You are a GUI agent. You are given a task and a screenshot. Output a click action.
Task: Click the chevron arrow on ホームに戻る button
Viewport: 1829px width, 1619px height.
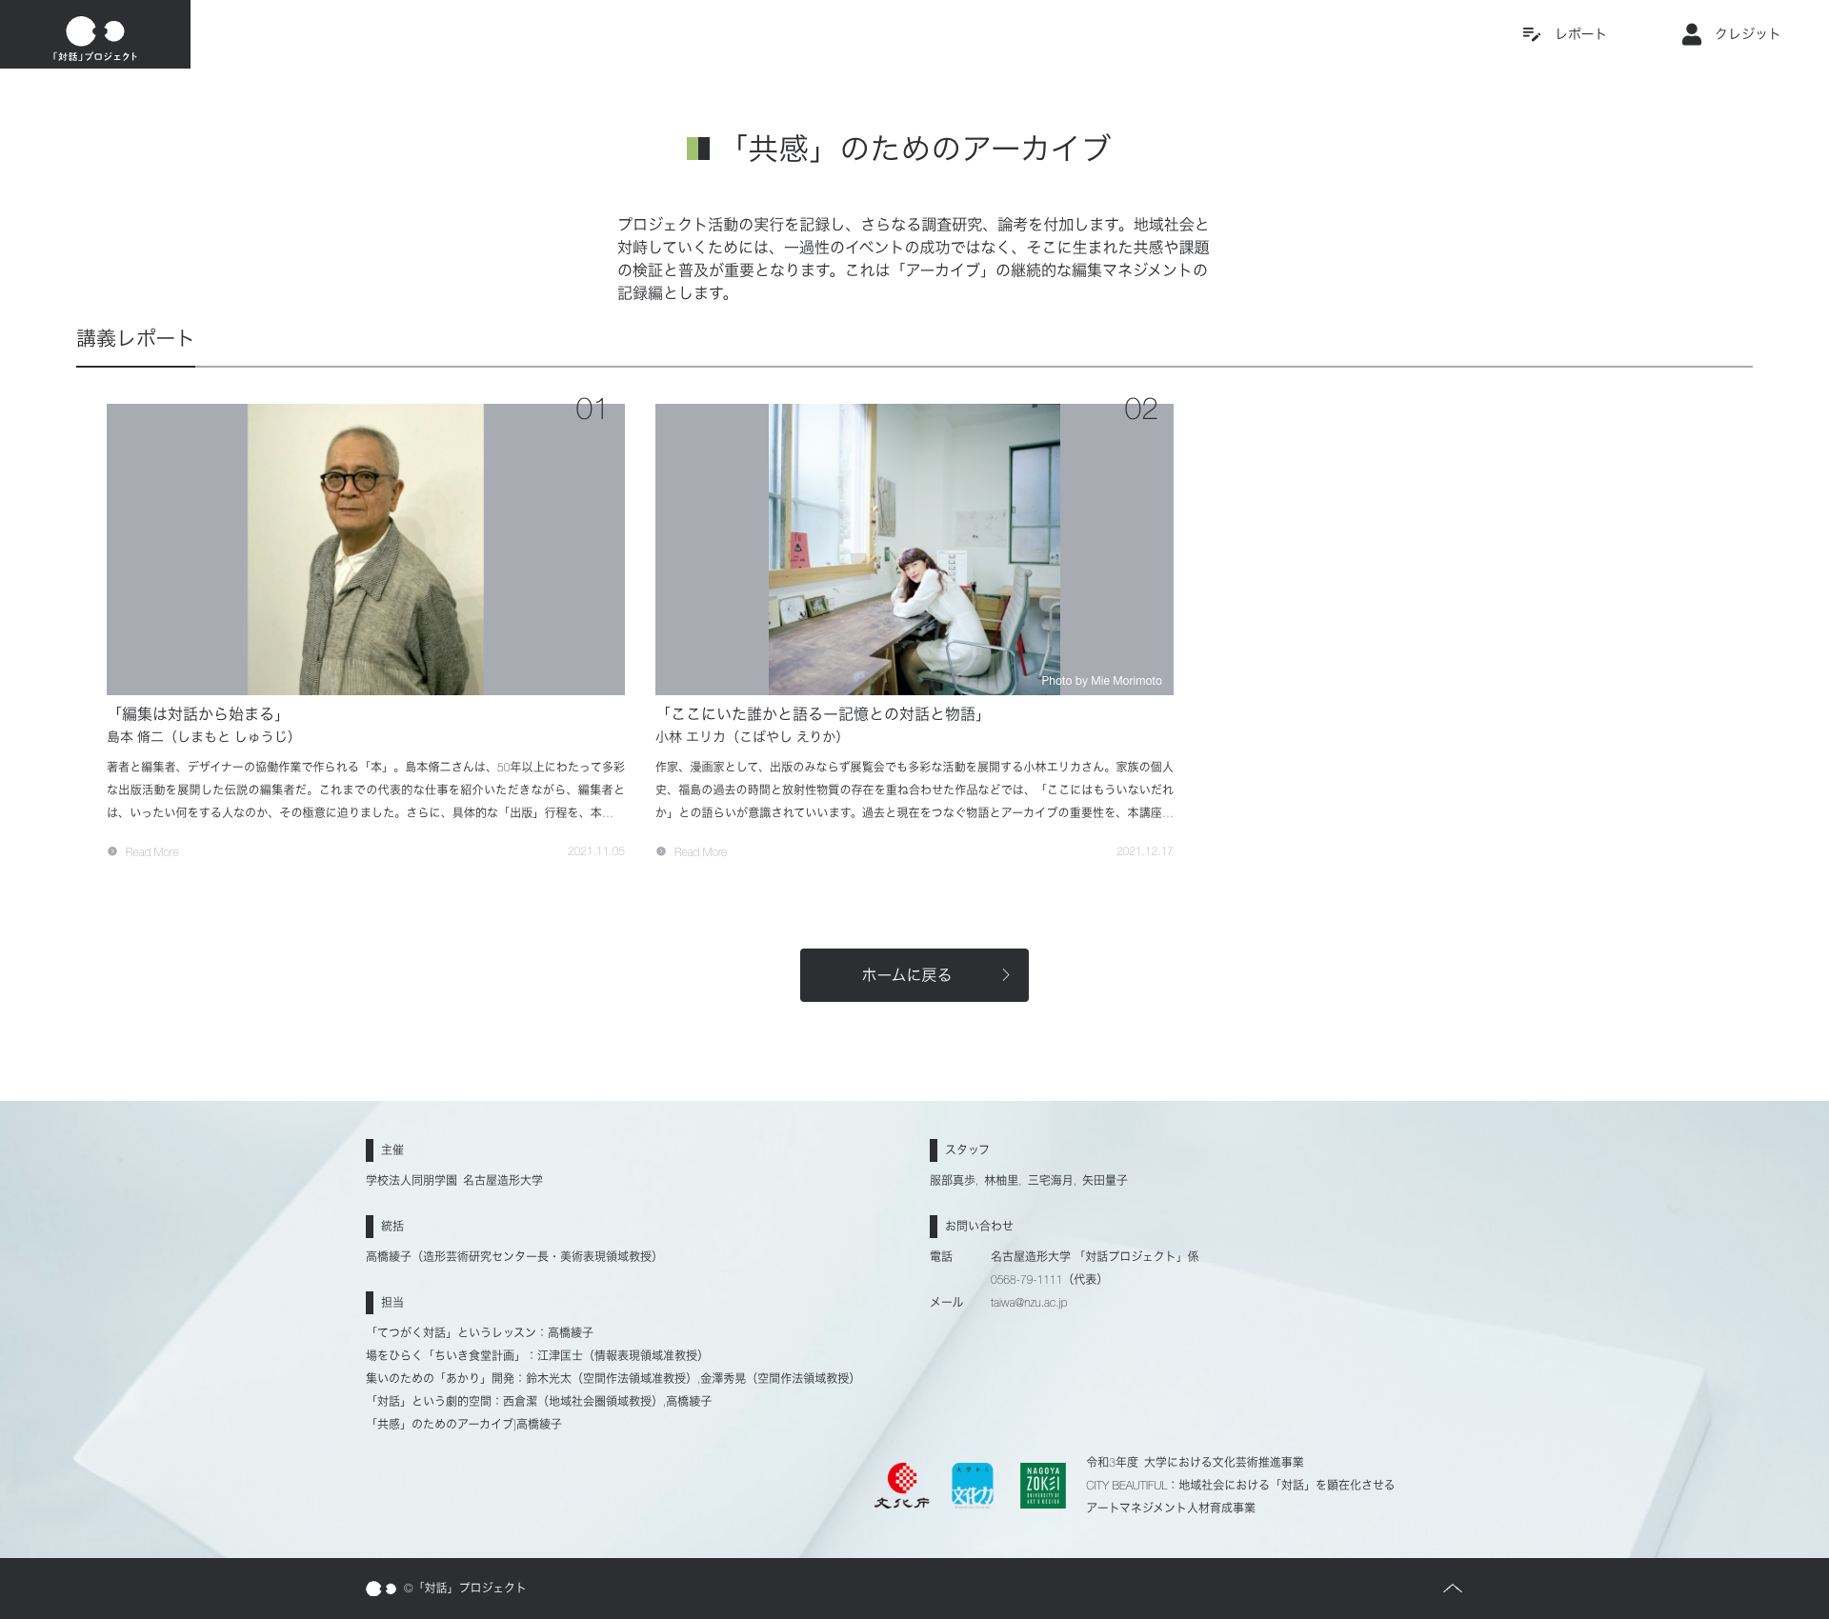tap(1006, 975)
